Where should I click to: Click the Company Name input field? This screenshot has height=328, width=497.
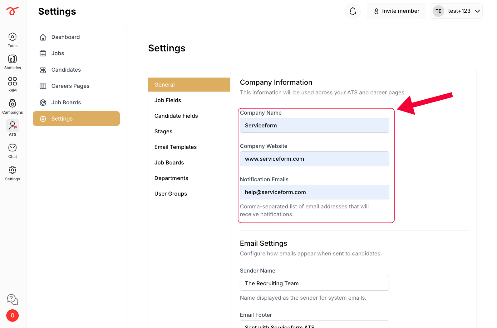pyautogui.click(x=314, y=126)
